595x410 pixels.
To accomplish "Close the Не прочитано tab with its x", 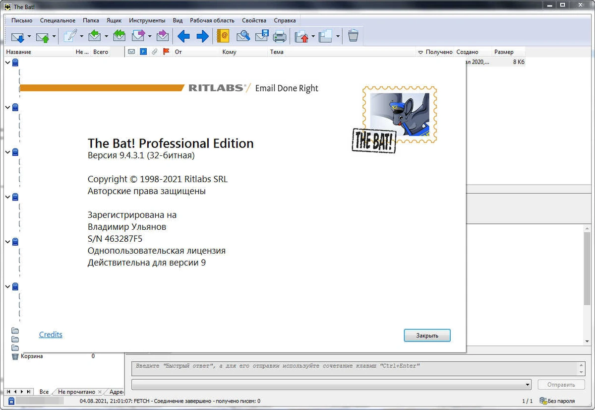I will click(x=100, y=392).
